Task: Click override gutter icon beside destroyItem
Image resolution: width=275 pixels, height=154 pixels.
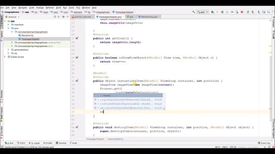Action: click(x=77, y=127)
